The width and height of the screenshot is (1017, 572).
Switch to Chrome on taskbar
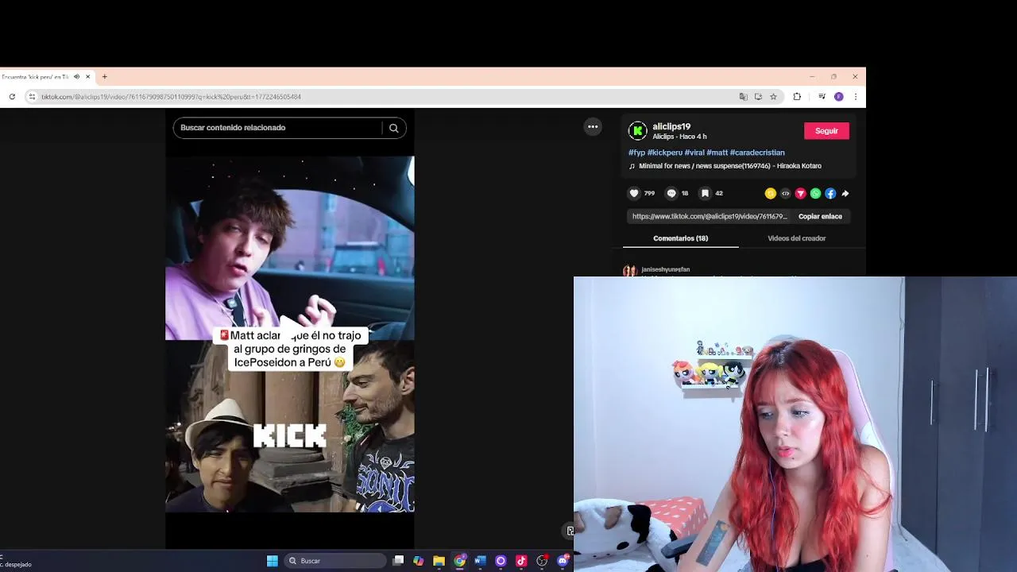tap(459, 561)
